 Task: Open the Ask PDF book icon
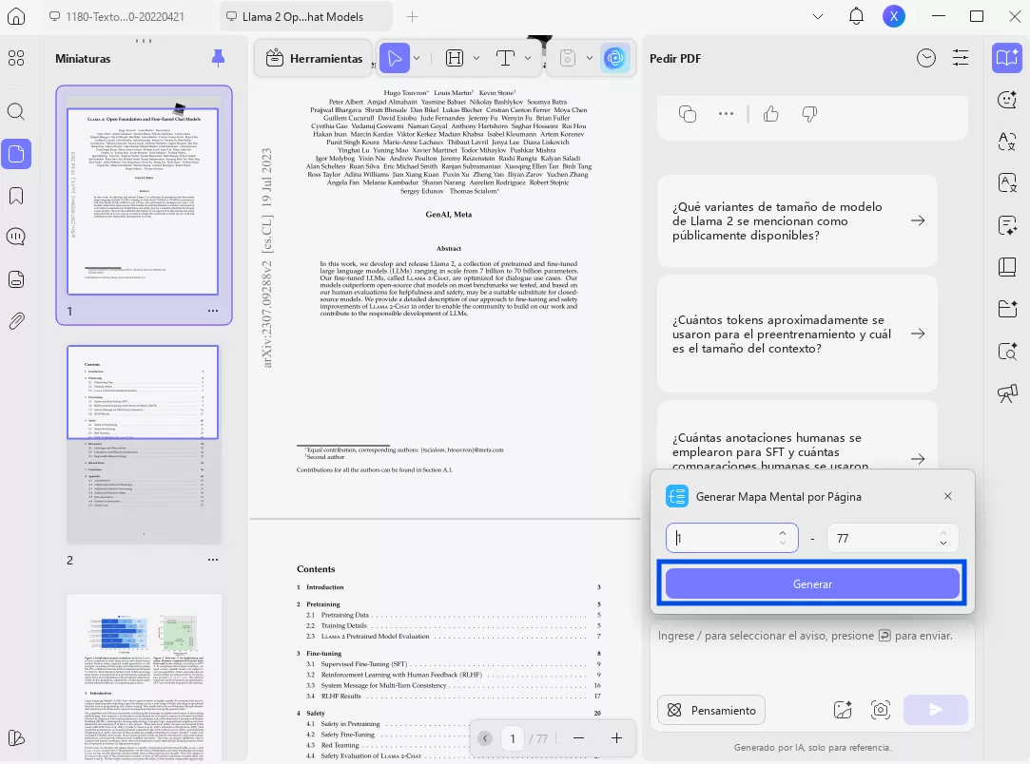[1006, 58]
